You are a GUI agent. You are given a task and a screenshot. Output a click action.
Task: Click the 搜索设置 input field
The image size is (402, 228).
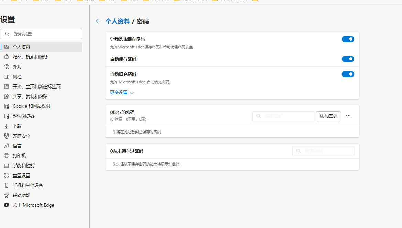[41, 34]
